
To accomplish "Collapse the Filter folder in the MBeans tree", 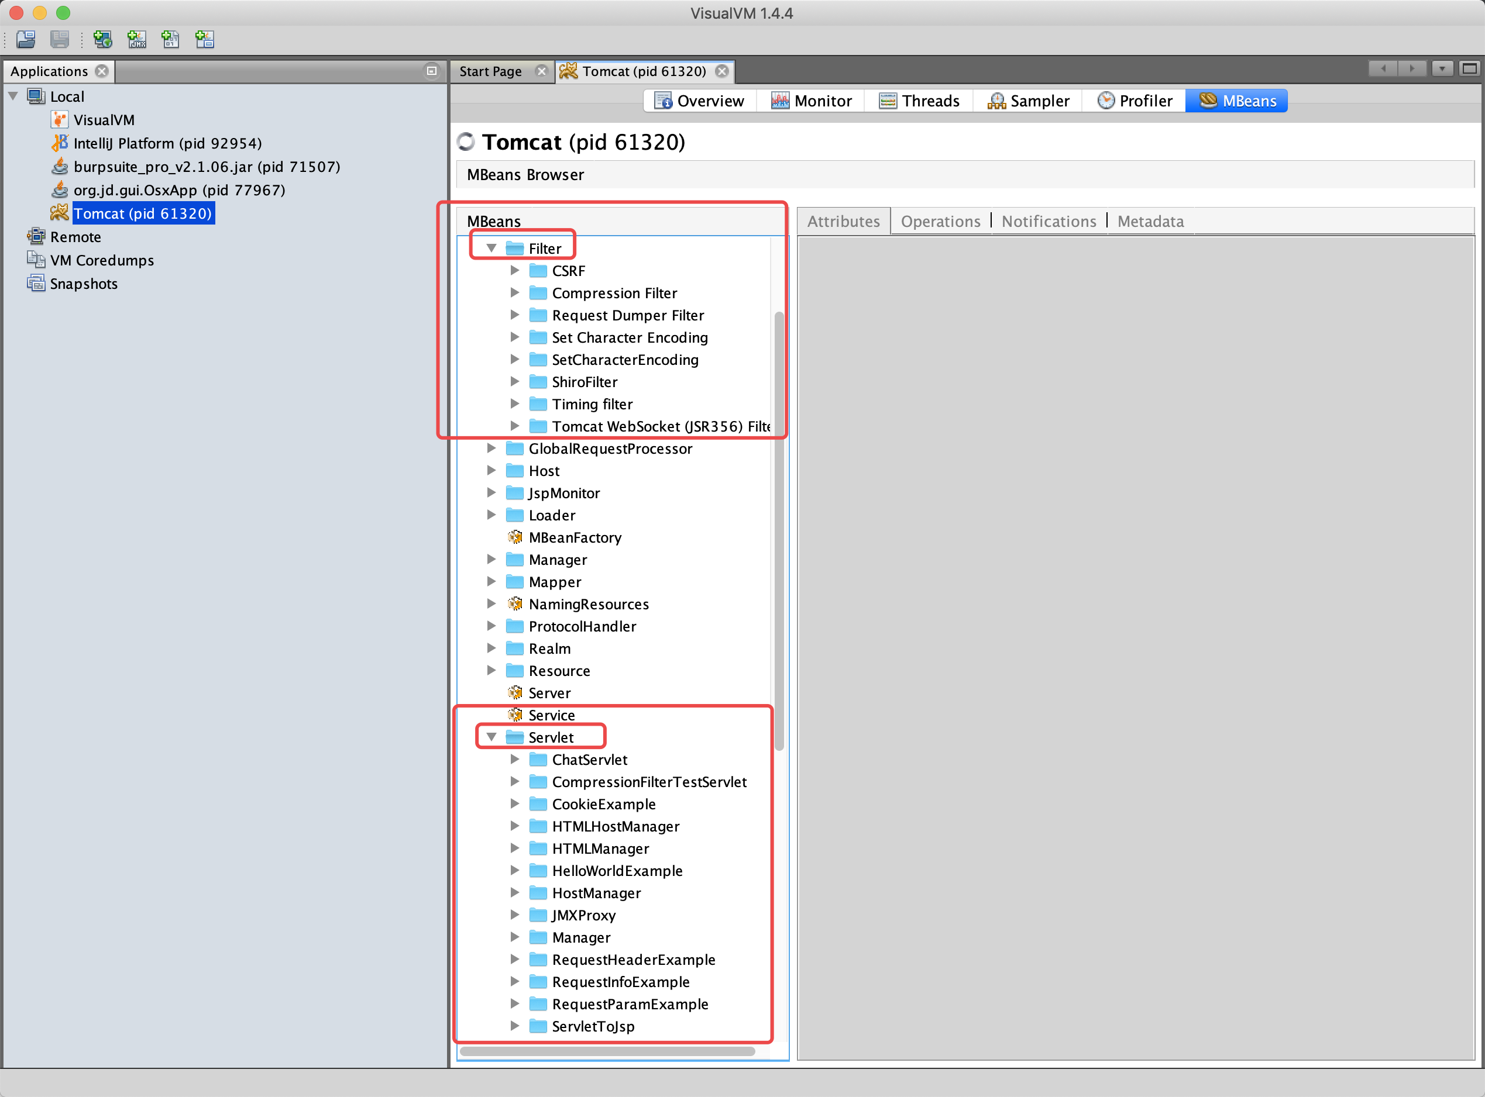I will coord(491,249).
